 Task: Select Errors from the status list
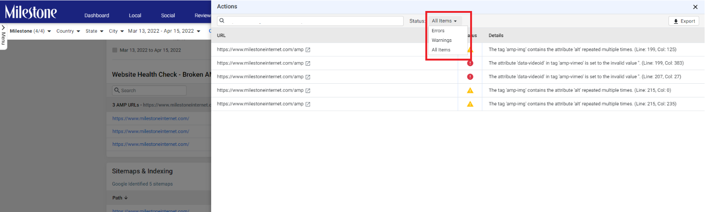tap(438, 31)
